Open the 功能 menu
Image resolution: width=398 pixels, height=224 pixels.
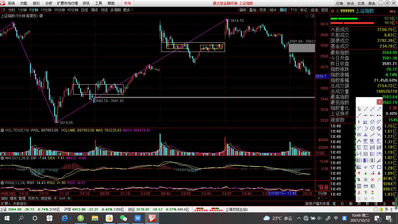(24, 3)
